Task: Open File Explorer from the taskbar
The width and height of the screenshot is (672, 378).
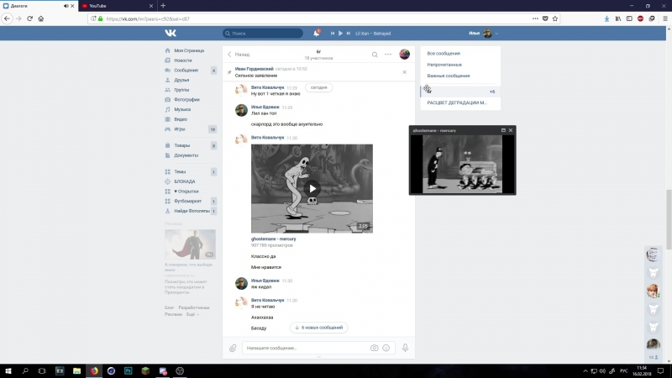Action: point(76,370)
